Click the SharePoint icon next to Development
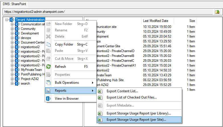This screenshot has height=127, width=223. pos(18,33)
